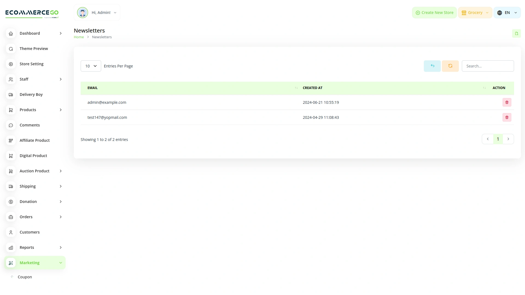Image resolution: width=525 pixels, height=295 pixels.
Task: Select Reports in the sidebar menu
Action: 27,247
